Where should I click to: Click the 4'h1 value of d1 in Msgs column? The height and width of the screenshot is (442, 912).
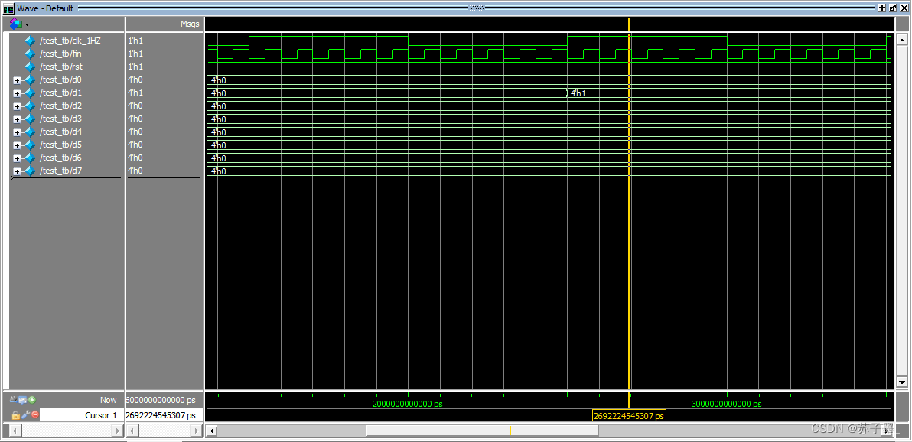pos(135,93)
